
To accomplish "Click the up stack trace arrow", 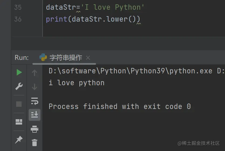I will click(x=35, y=73).
